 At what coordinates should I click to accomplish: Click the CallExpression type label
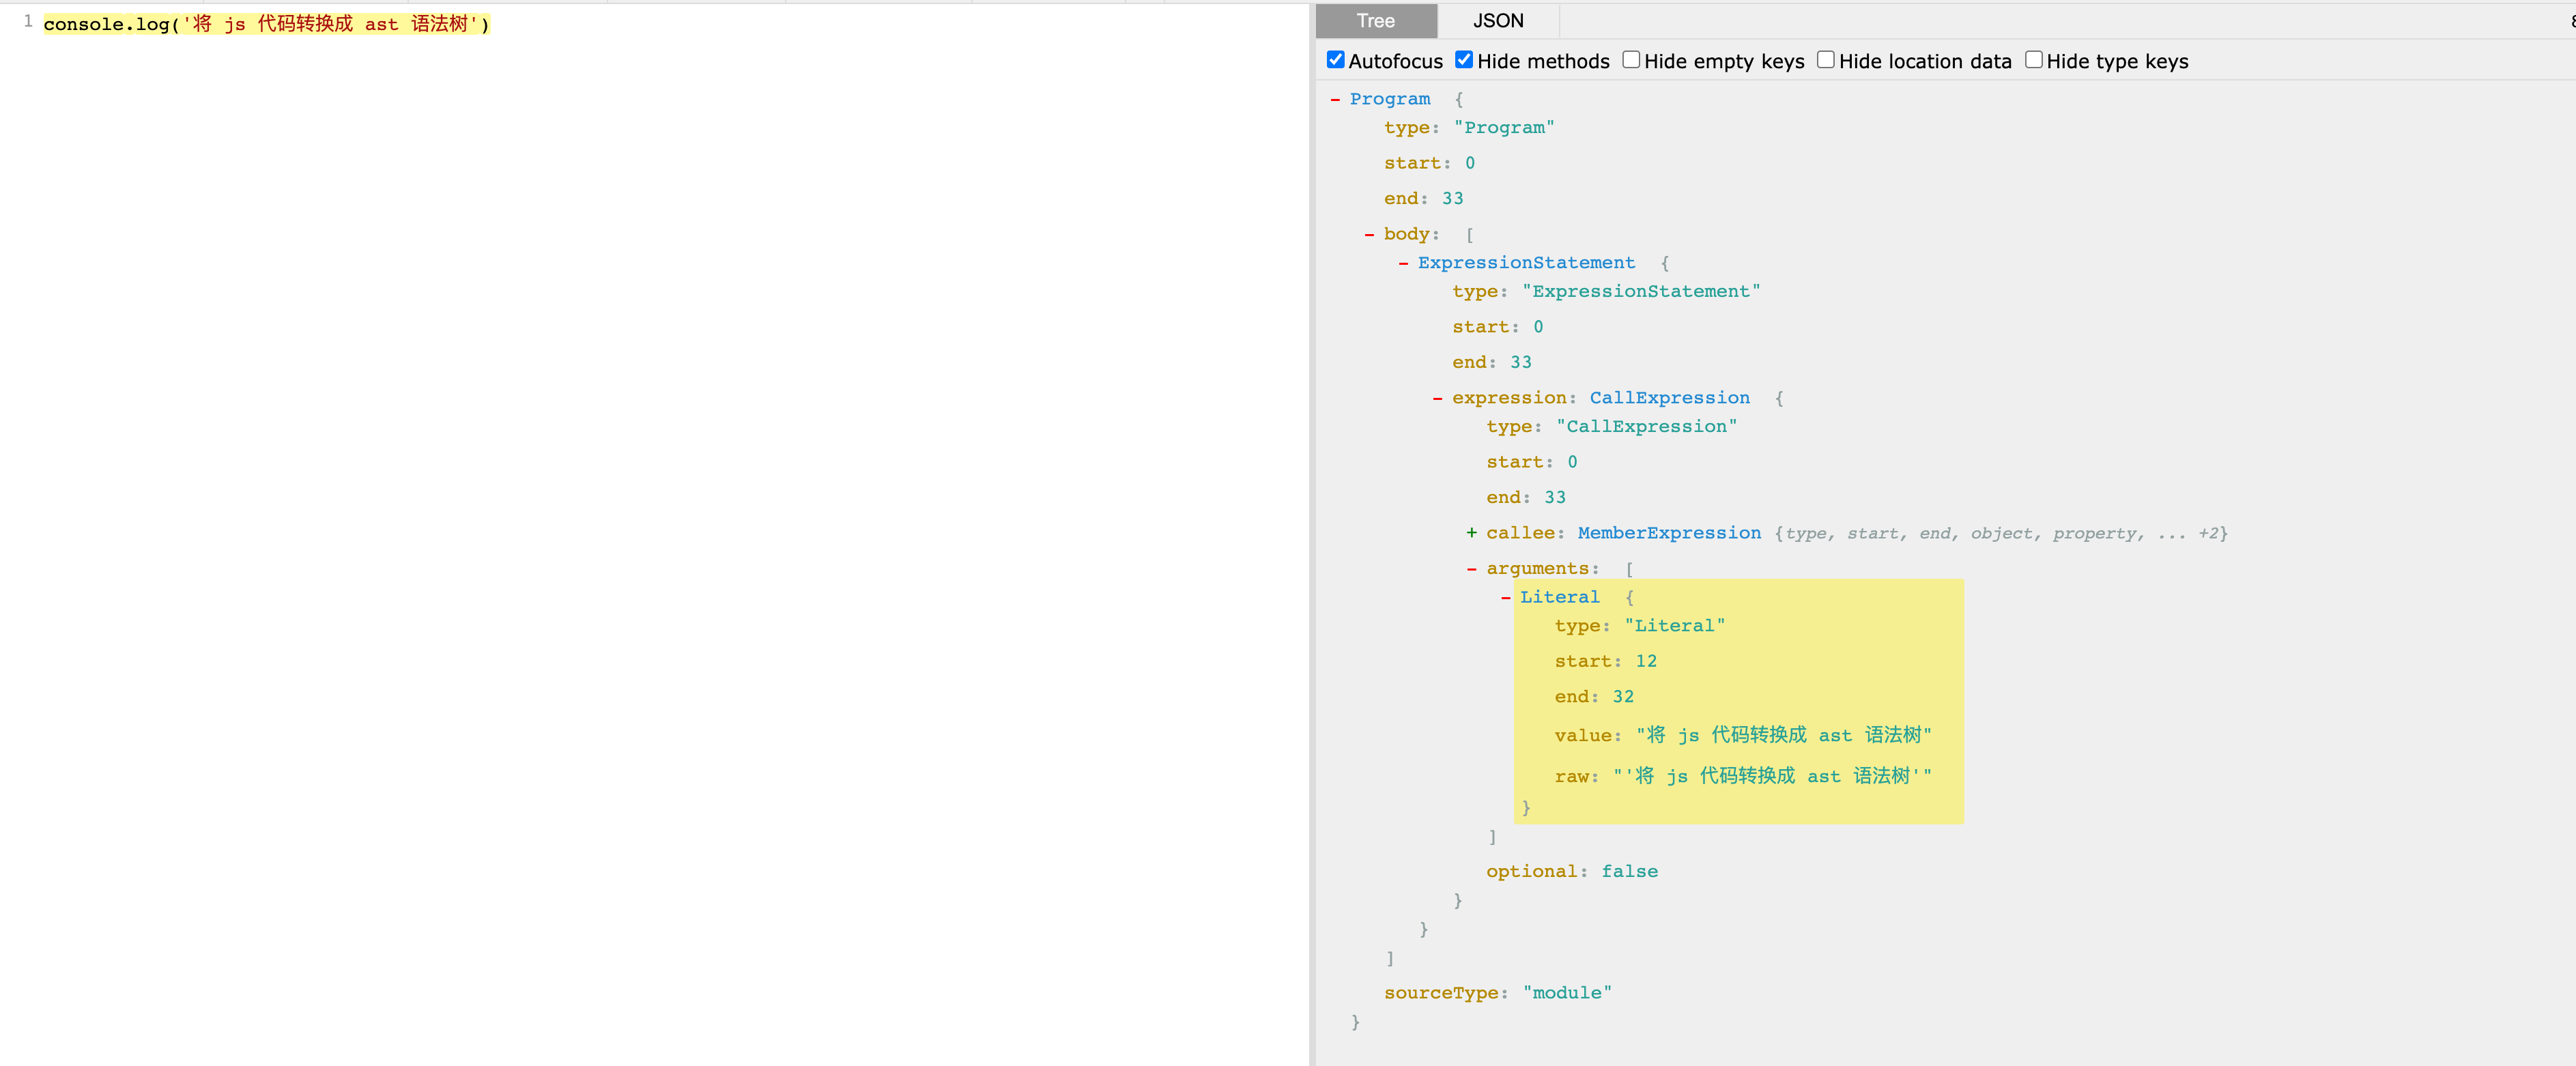point(1669,397)
